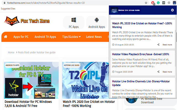Open the green Grammarly extension icon
This screenshot has width=177, height=110.
[158, 3]
